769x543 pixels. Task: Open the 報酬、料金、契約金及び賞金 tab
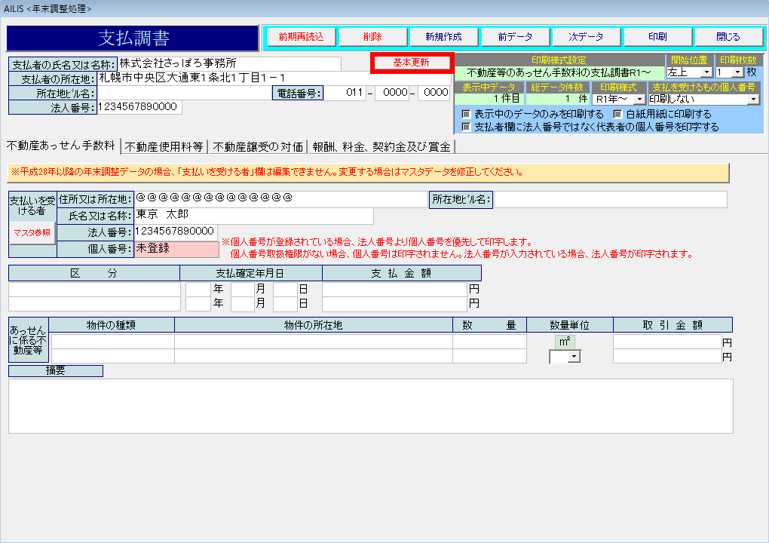(381, 146)
